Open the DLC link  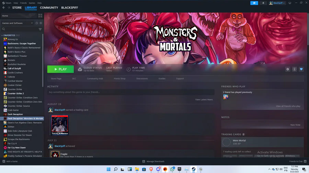point(74,78)
